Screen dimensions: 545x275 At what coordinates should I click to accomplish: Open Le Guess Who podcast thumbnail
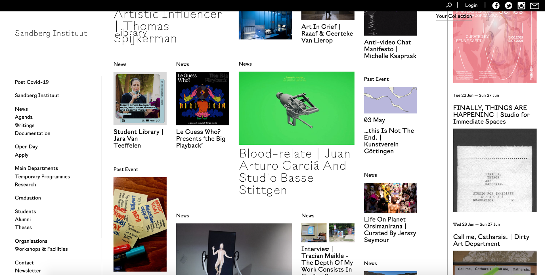click(x=202, y=98)
